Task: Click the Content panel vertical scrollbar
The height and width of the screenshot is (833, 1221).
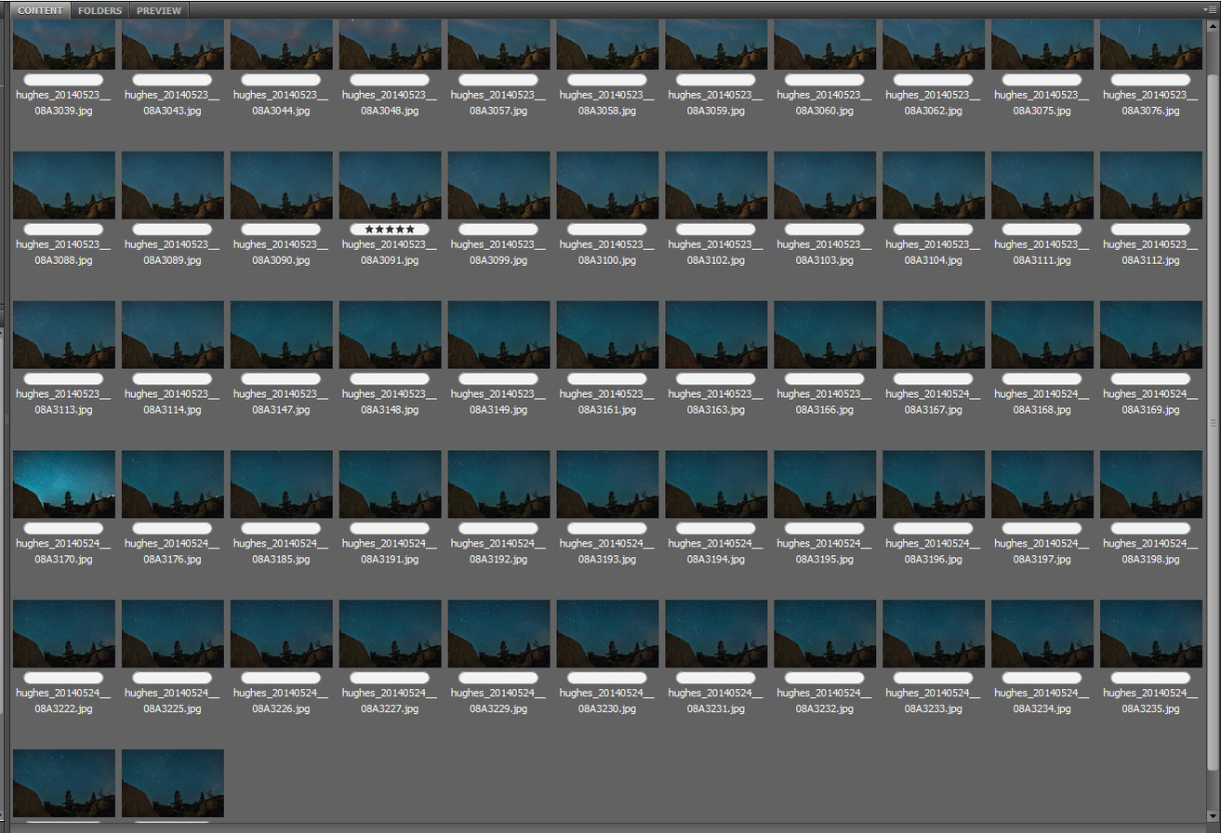Action: pyautogui.click(x=1214, y=420)
